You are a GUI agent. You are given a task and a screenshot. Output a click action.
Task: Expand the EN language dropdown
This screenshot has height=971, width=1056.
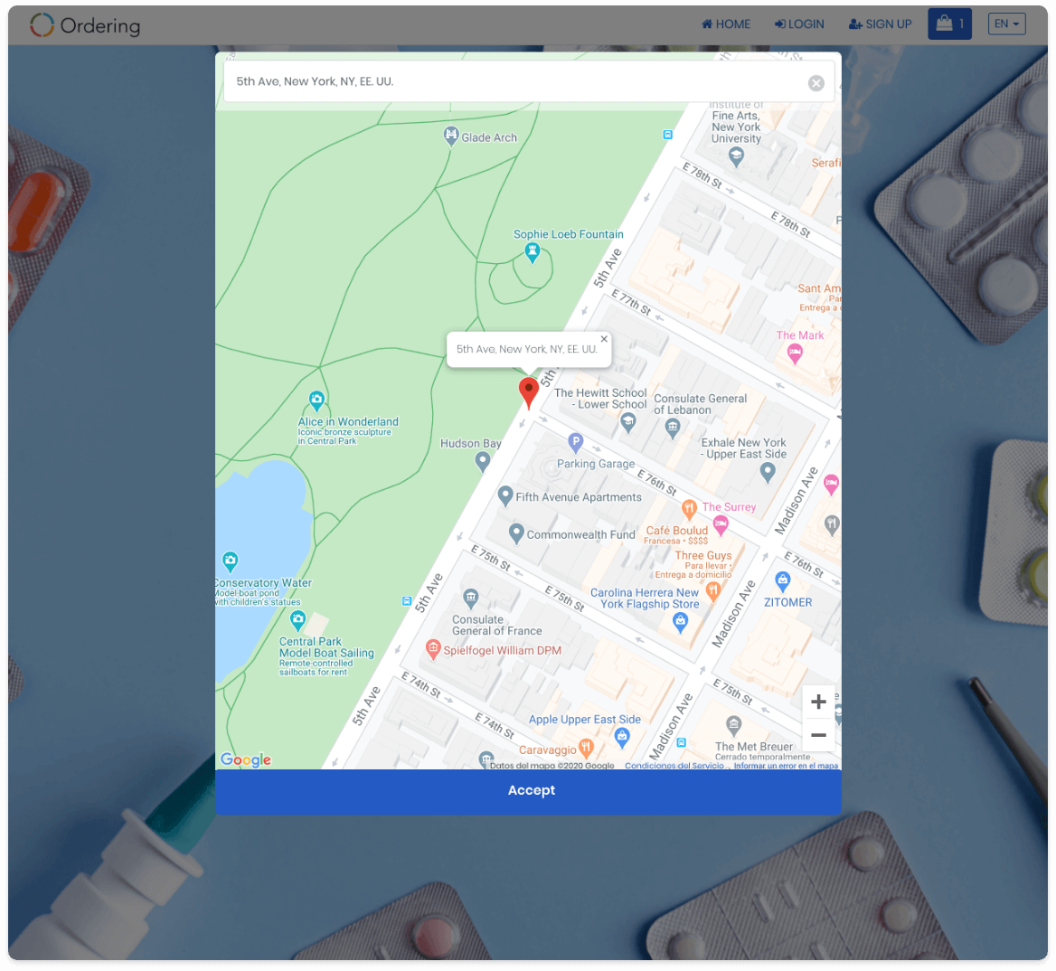(x=1007, y=24)
